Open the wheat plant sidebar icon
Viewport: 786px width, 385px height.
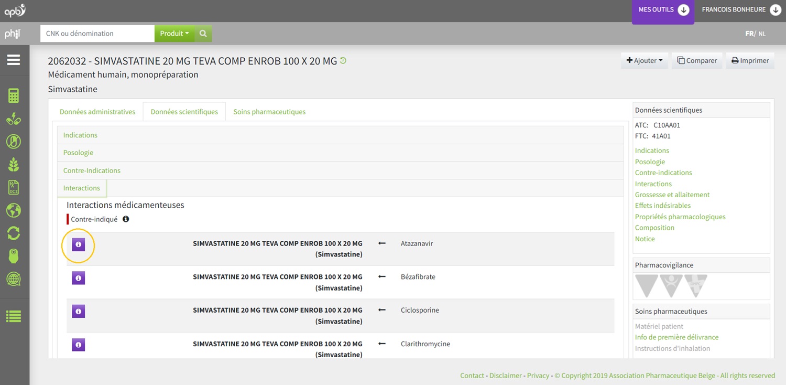pos(14,165)
